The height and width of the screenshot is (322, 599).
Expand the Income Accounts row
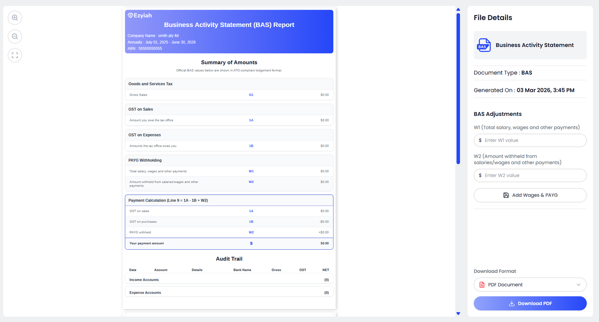[229, 280]
